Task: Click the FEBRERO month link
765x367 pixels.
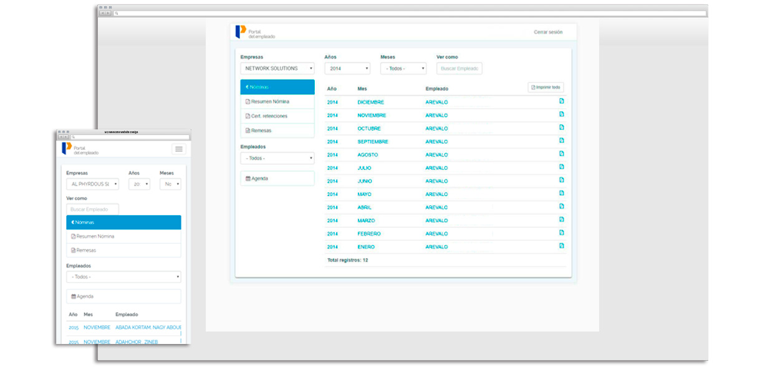Action: (369, 234)
